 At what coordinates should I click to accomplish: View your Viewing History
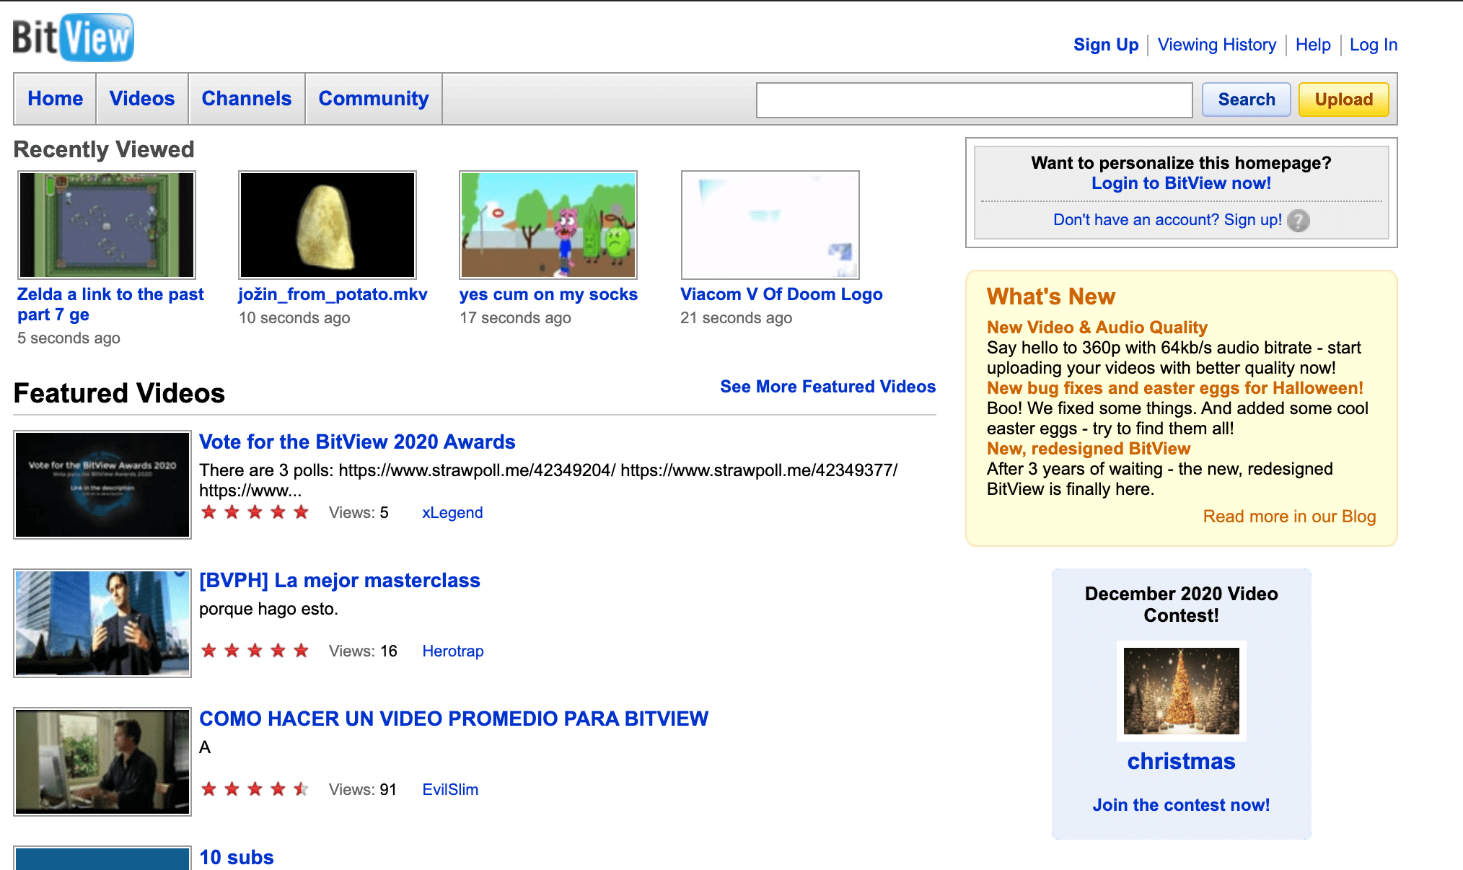tap(1217, 44)
